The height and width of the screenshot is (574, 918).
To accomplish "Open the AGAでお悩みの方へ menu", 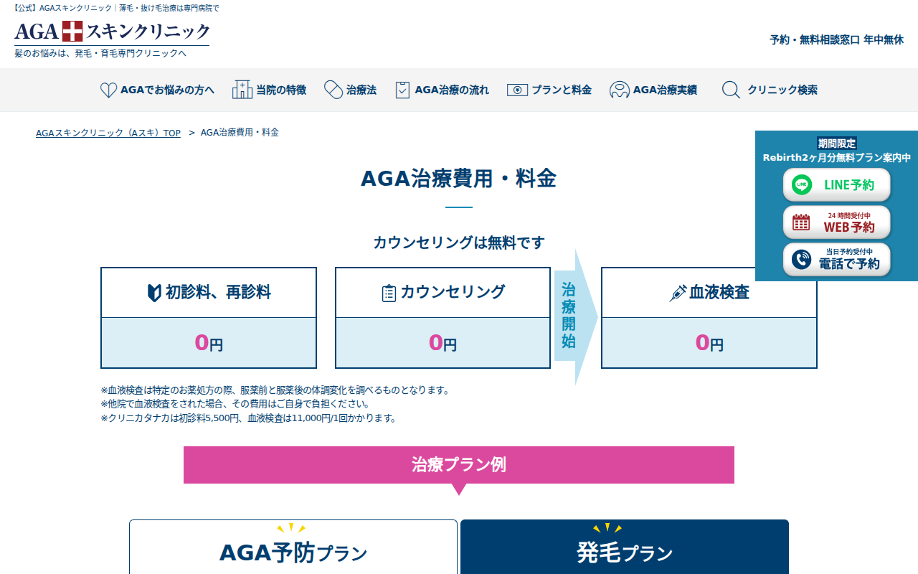I will coord(157,90).
